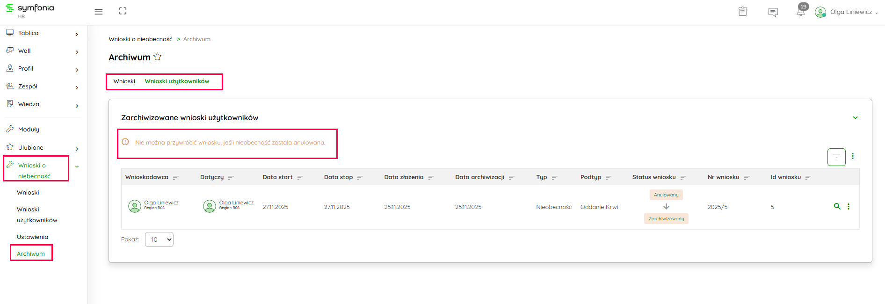Open the Pokaż rows-per-page dropdown
Screen dimensions: 885x304
point(159,239)
